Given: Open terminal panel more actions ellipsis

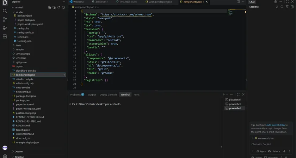Looking at the screenshot, I should pos(232,94).
